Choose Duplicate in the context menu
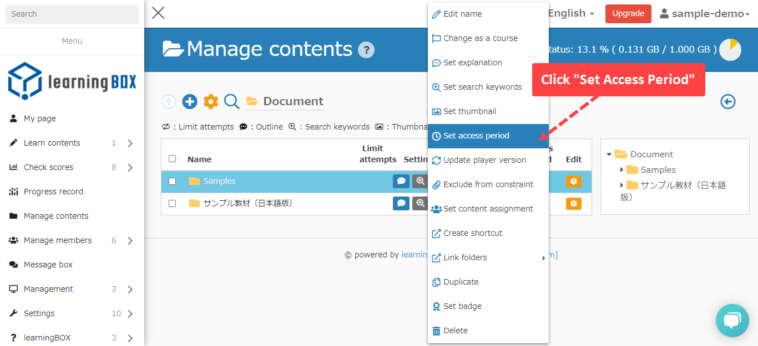 (461, 282)
